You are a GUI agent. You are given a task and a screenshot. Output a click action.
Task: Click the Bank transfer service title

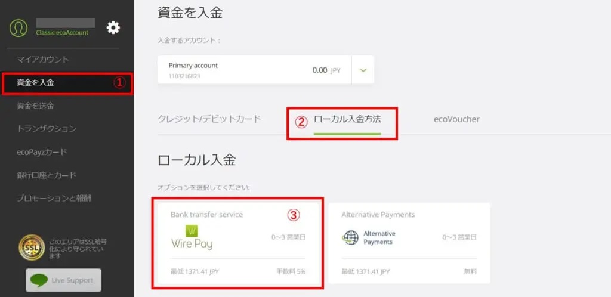coord(206,215)
